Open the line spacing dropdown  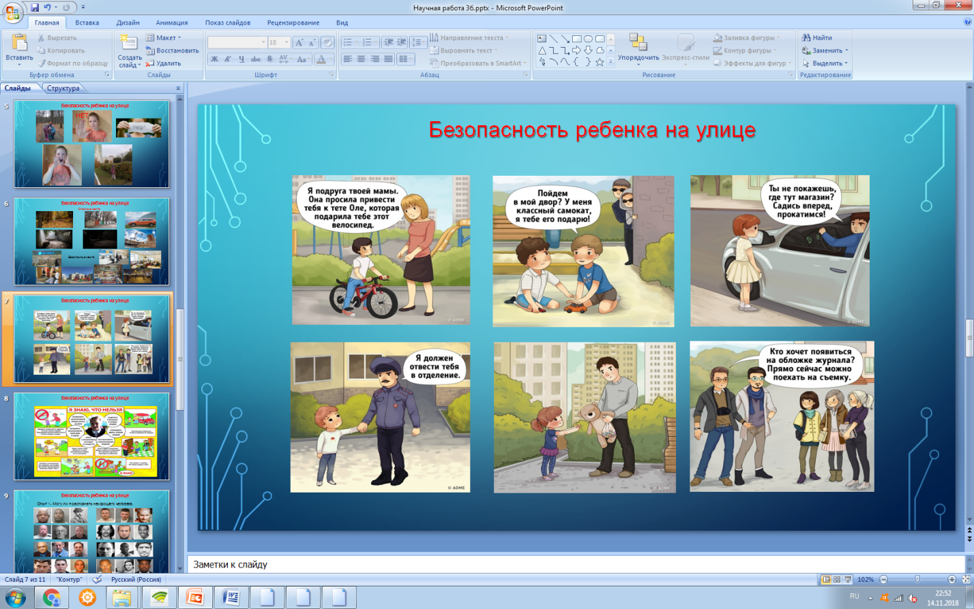(x=418, y=42)
